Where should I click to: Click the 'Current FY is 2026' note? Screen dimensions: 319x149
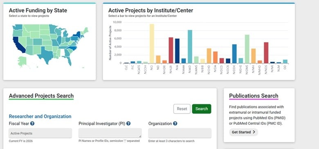click(21, 141)
